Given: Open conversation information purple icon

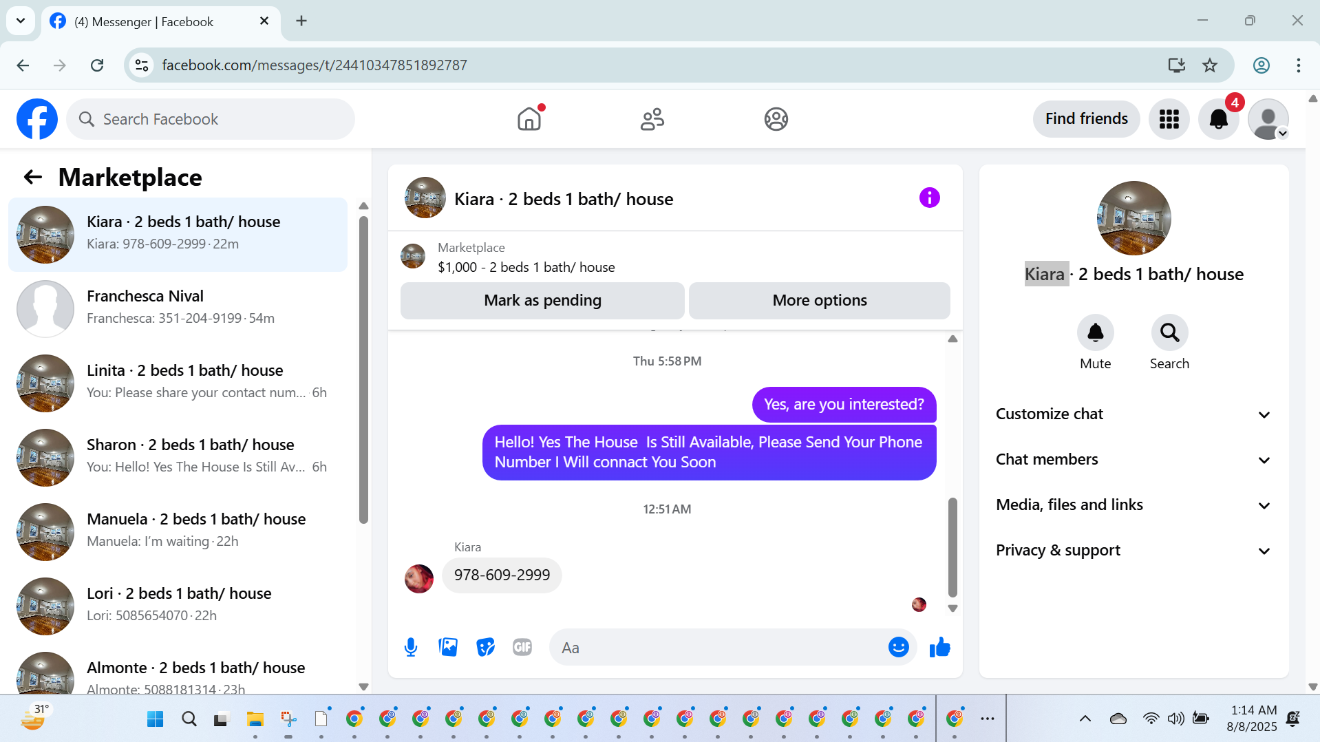Looking at the screenshot, I should click(x=929, y=198).
